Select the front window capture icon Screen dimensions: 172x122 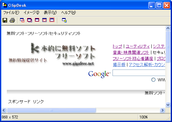point(30,20)
